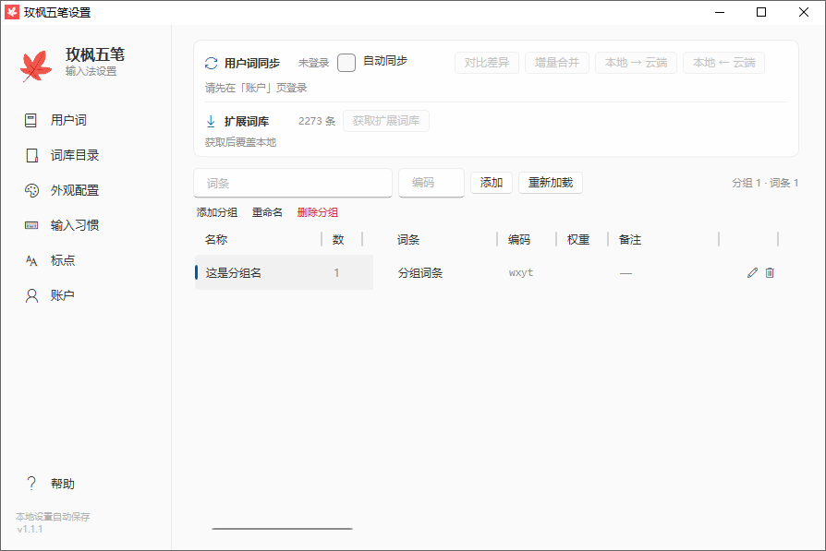
Task: Open the 用户词 page
Action: pos(68,121)
